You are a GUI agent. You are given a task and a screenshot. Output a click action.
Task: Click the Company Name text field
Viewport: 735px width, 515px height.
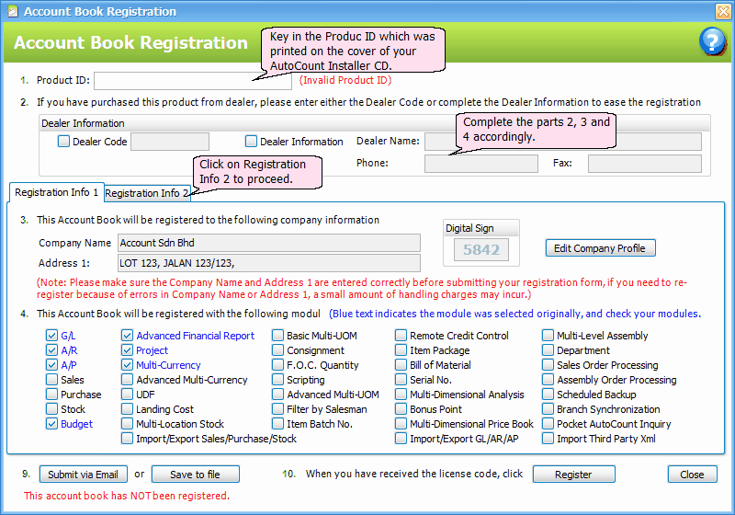coord(268,243)
